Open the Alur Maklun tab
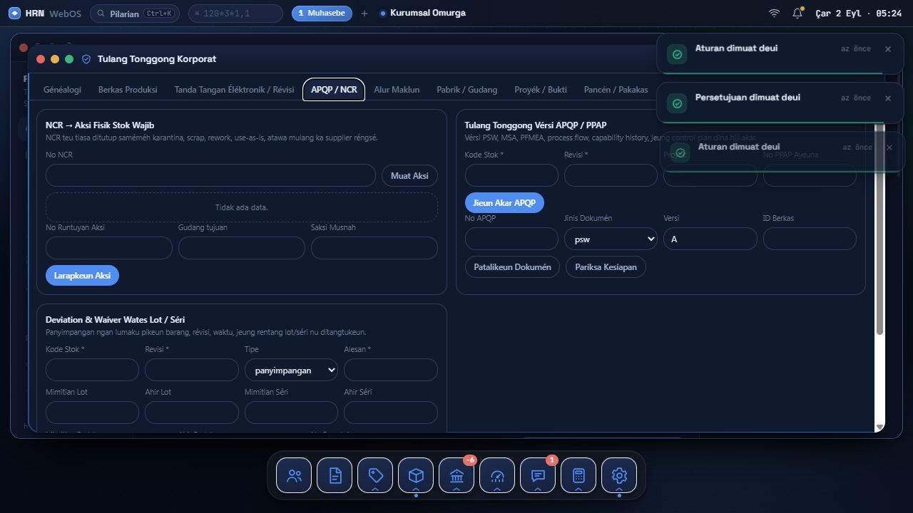This screenshot has height=513, width=913. point(397,90)
